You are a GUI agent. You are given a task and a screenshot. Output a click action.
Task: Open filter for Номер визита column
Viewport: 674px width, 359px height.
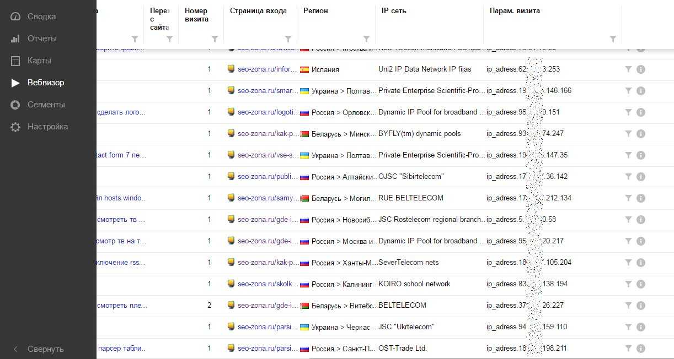(215, 39)
